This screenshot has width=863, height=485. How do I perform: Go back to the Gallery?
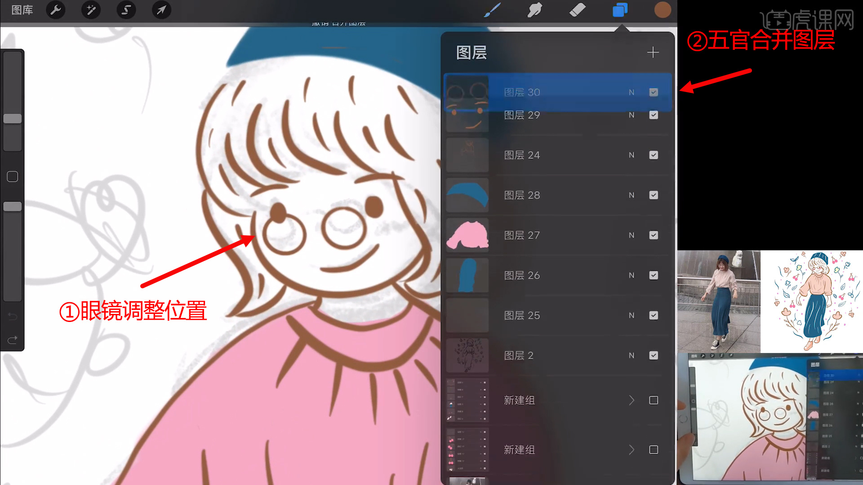pos(22,9)
